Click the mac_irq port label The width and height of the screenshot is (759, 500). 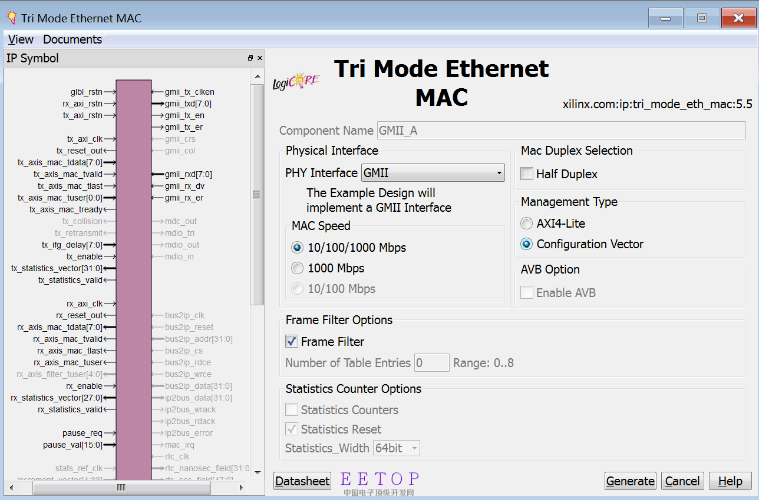coord(180,445)
